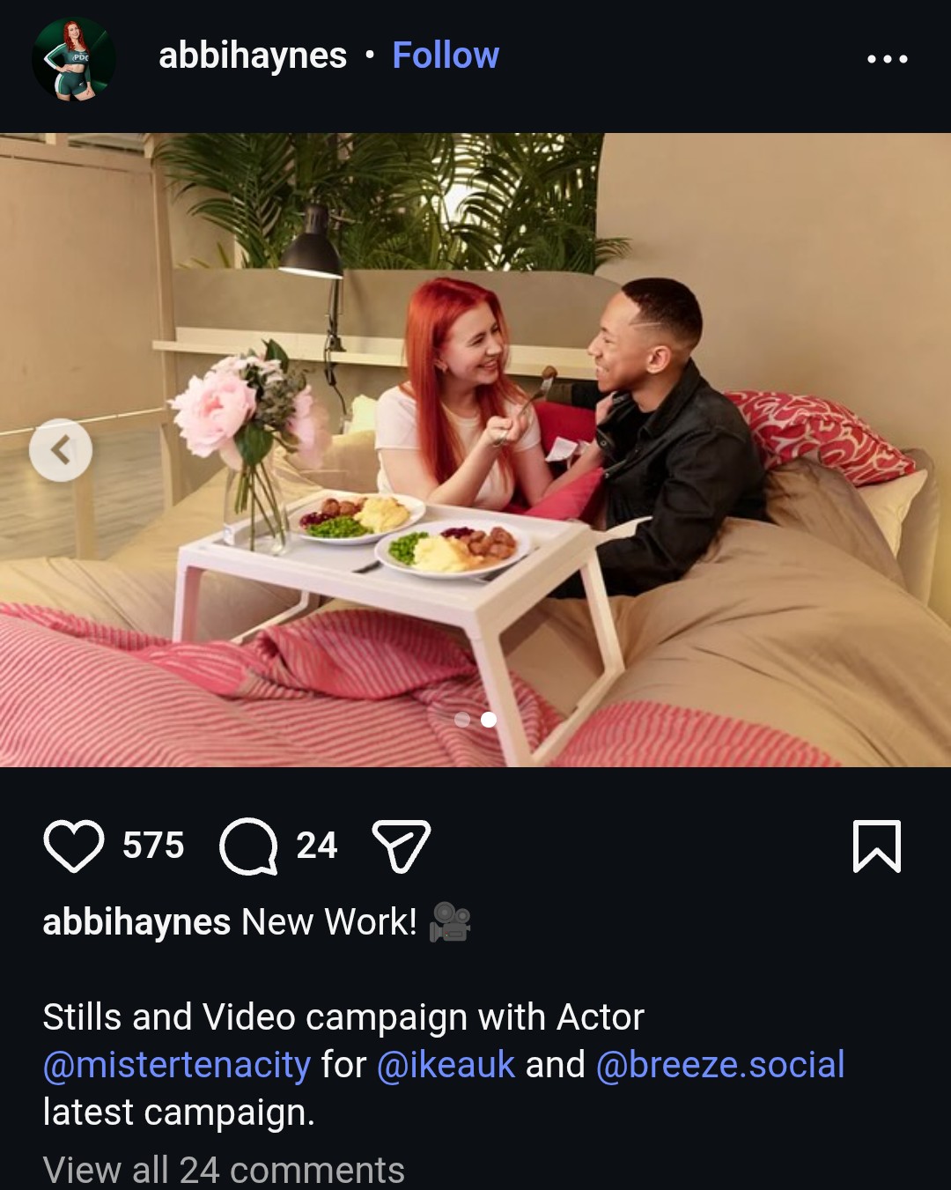View all 24 comments
Screen dimensions: 951x1190
(224, 1170)
